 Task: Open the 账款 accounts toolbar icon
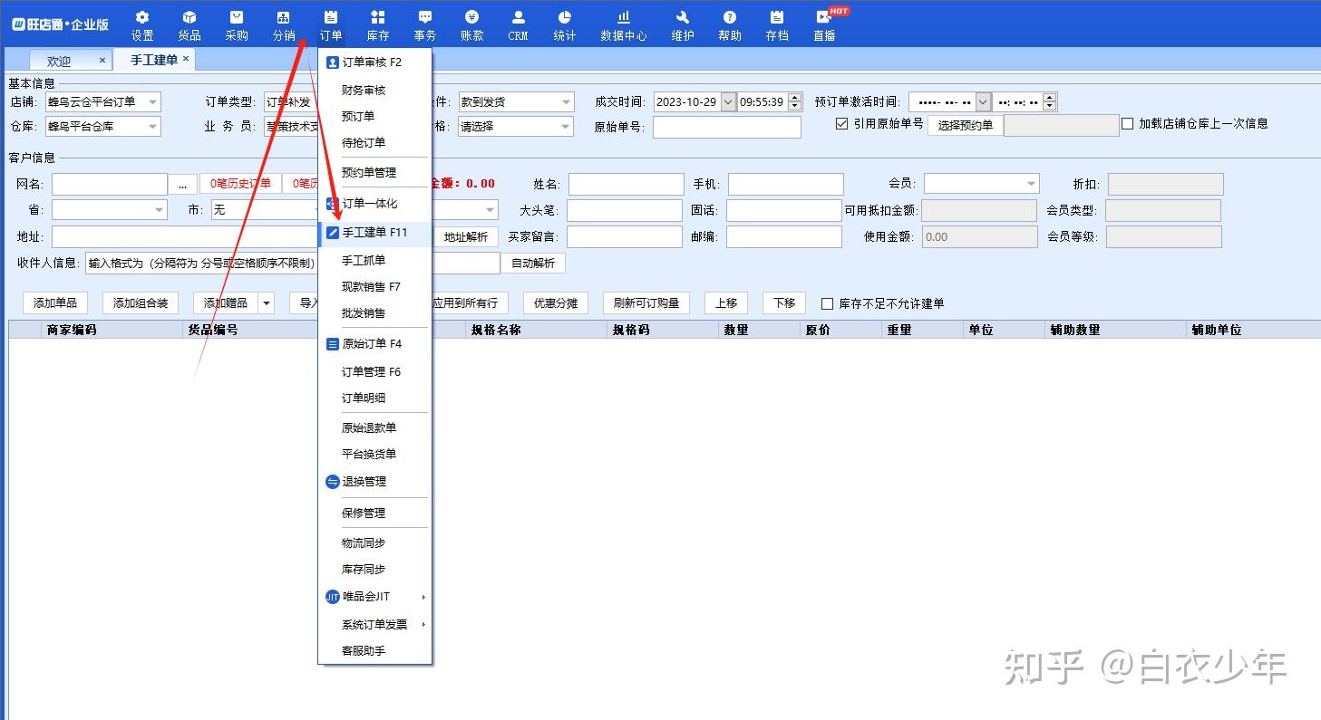(x=472, y=25)
